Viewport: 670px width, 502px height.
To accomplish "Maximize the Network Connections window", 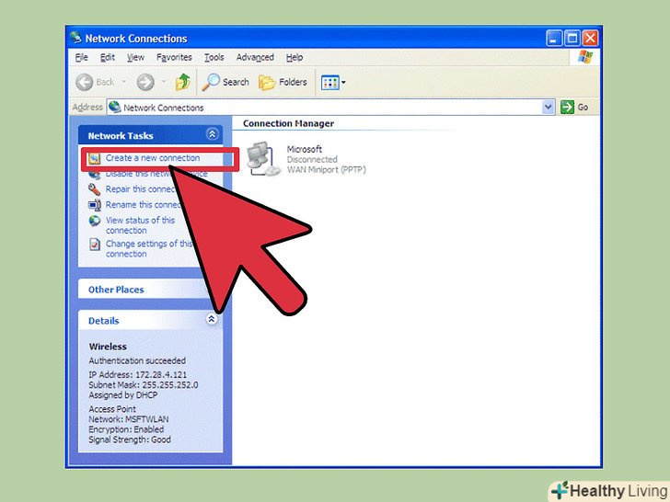I will [572, 39].
